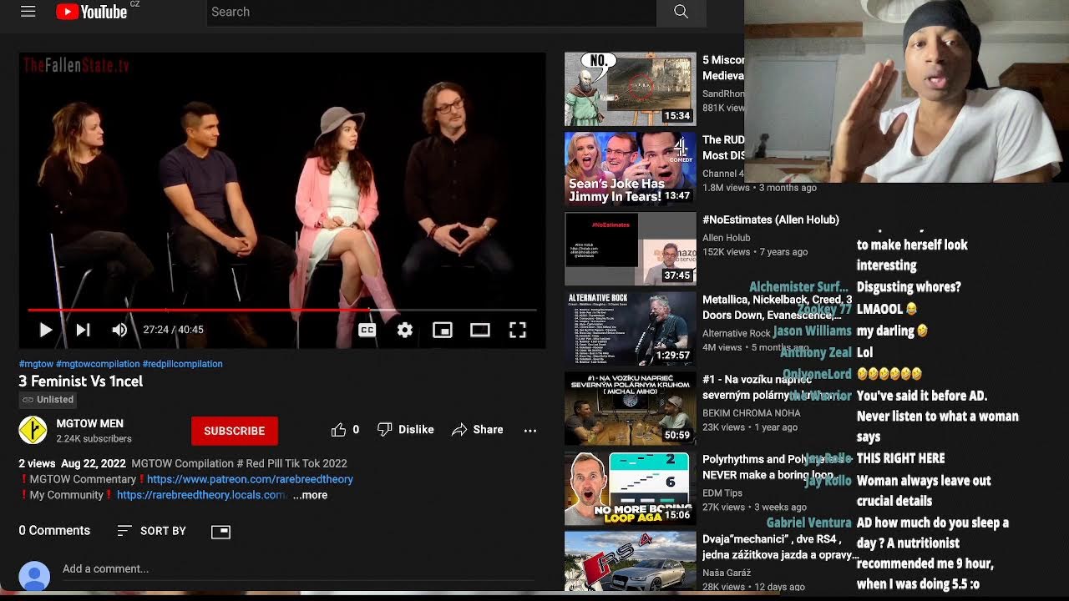Go to YouTube home via the logo
This screenshot has height=601, width=1069.
pyautogui.click(x=92, y=12)
